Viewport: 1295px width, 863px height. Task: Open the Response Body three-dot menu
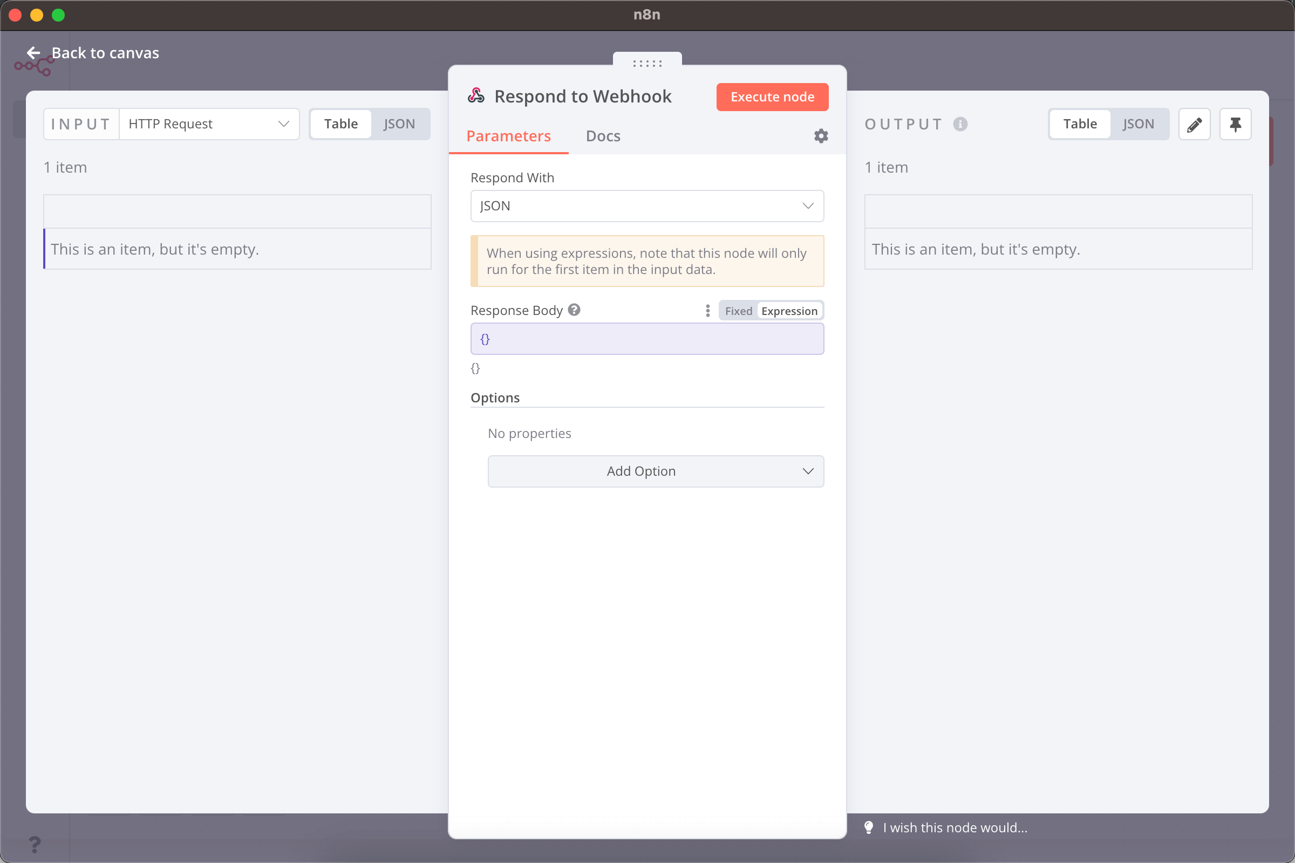[707, 311]
